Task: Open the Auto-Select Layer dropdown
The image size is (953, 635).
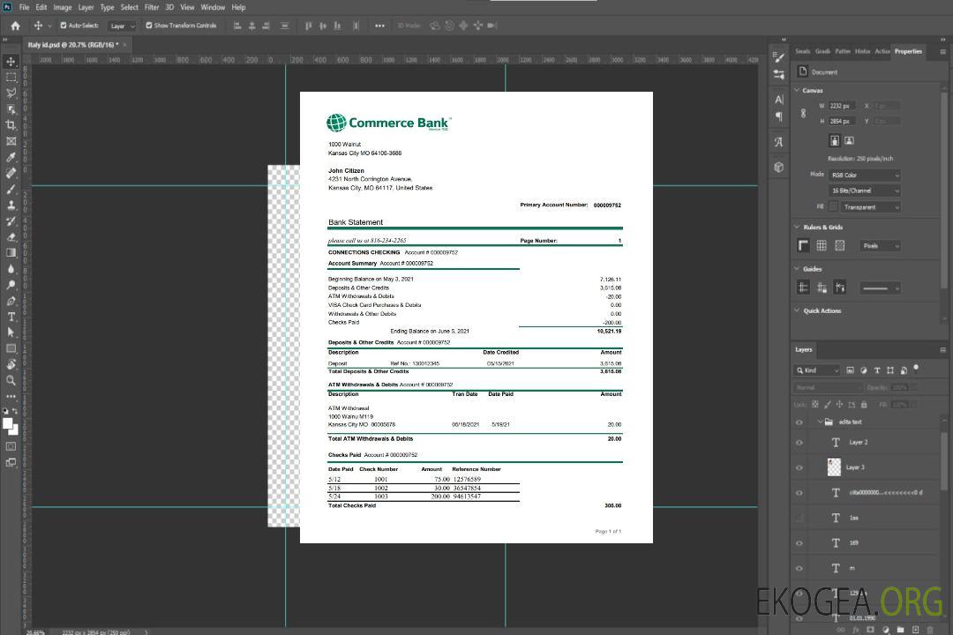Action: (x=122, y=26)
